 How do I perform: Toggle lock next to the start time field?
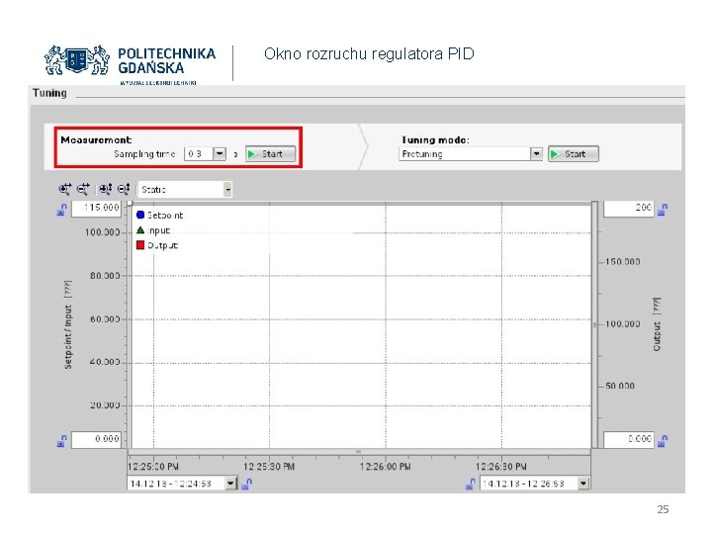[246, 484]
